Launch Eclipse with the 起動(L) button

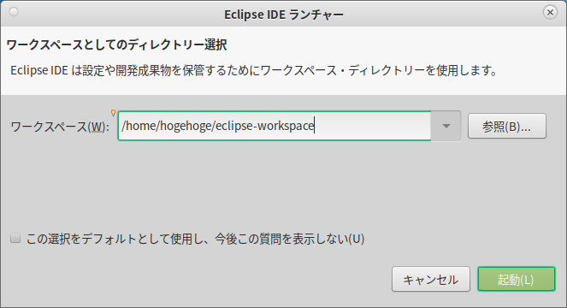click(x=516, y=279)
